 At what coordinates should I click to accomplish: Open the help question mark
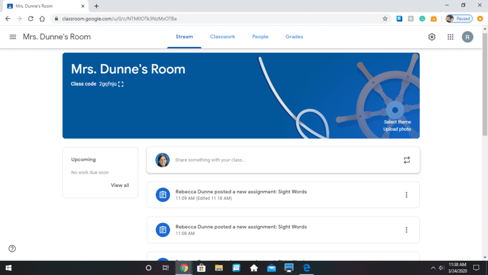tap(12, 248)
